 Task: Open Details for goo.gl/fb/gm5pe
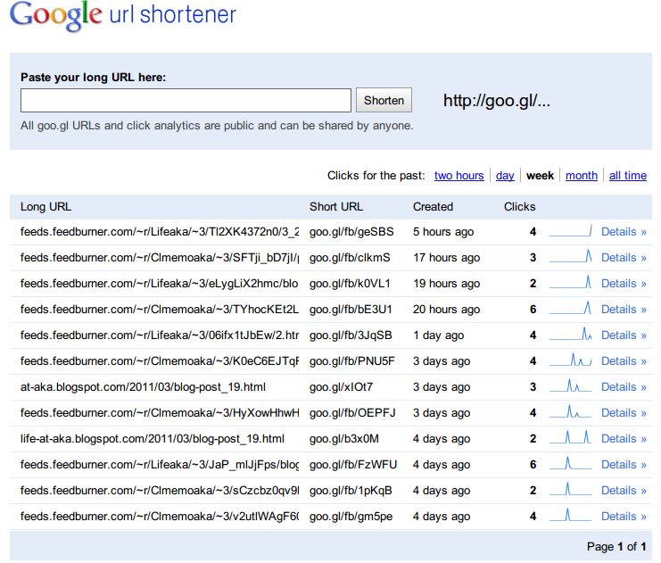pyautogui.click(x=624, y=517)
